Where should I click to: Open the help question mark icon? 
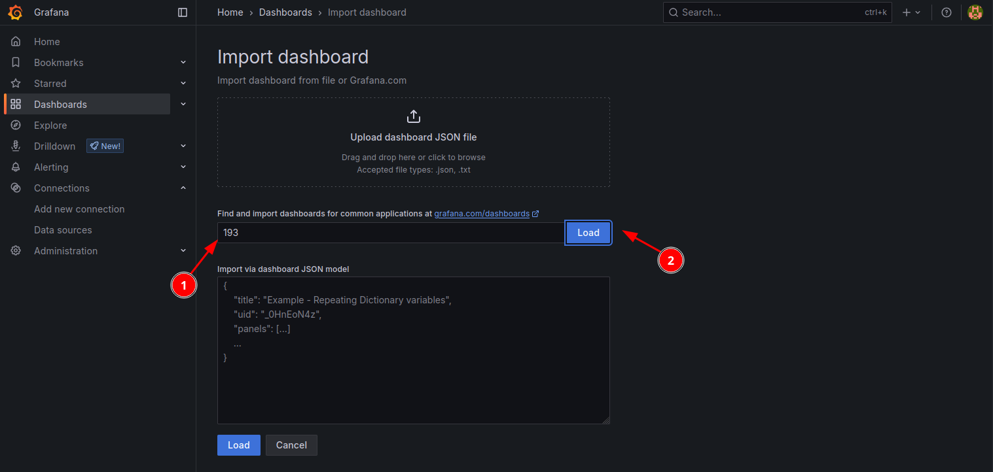pos(946,12)
